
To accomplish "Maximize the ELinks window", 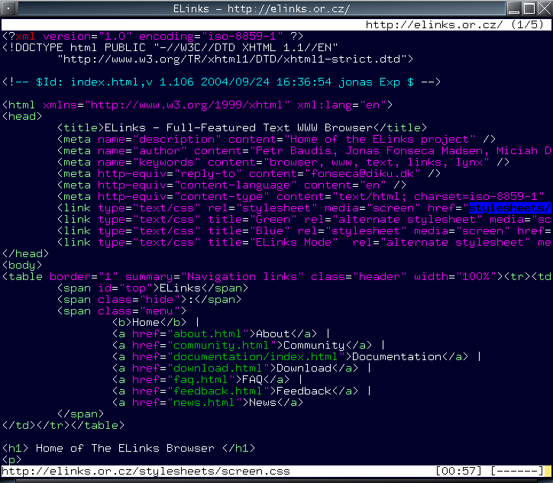I will tap(529, 8).
